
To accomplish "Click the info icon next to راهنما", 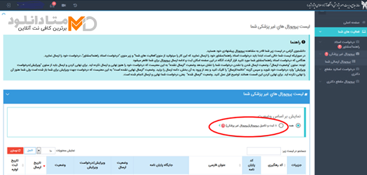I will coord(303,42).
